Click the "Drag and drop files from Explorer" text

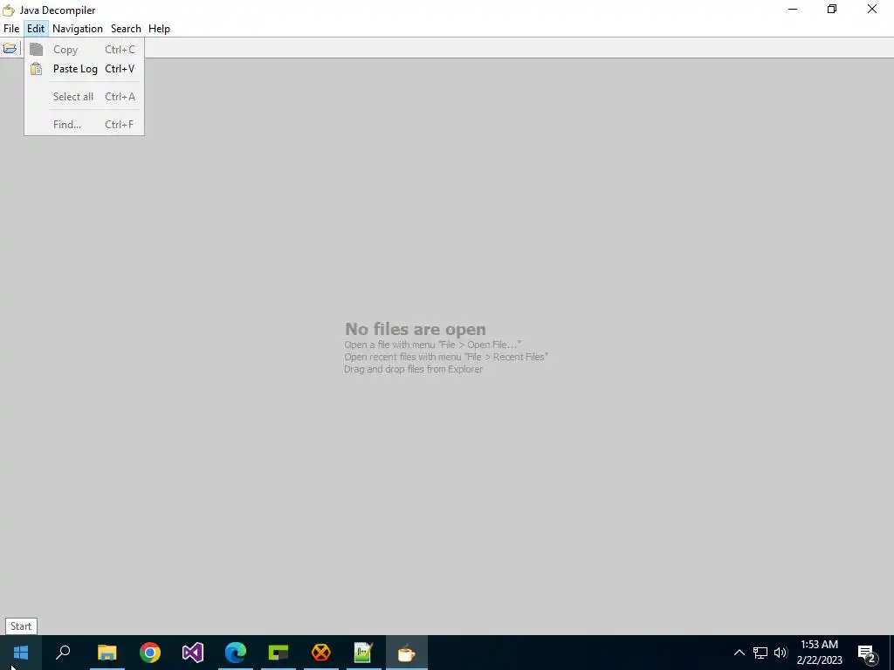[413, 369]
